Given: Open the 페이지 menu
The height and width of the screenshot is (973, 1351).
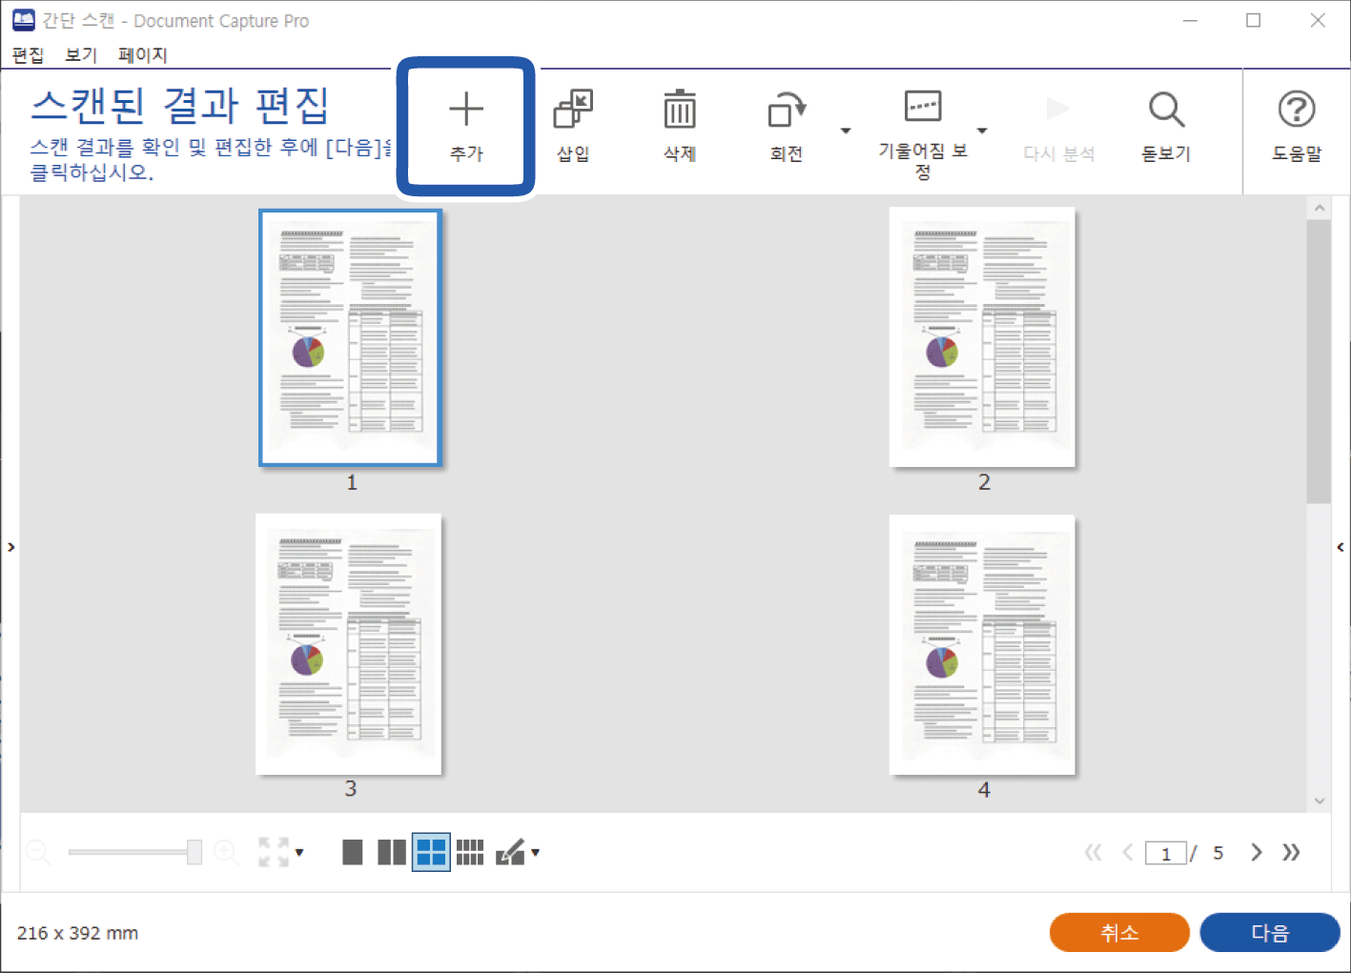Looking at the screenshot, I should pos(142,55).
